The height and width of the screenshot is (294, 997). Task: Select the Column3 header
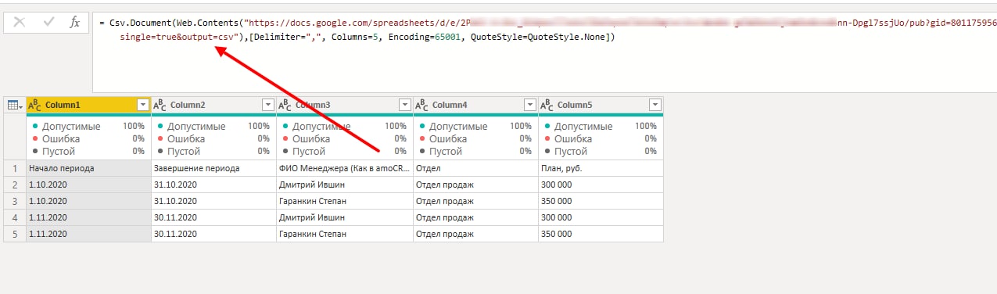(345, 105)
